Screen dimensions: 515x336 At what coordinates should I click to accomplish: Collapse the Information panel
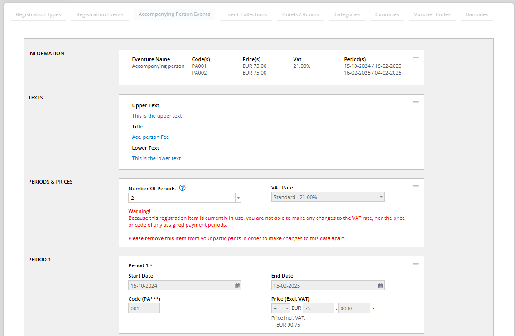pyautogui.click(x=415, y=57)
